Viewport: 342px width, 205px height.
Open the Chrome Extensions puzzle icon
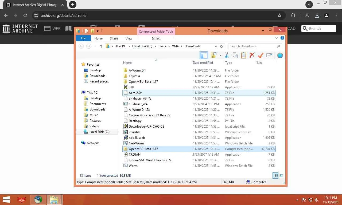click(x=293, y=15)
